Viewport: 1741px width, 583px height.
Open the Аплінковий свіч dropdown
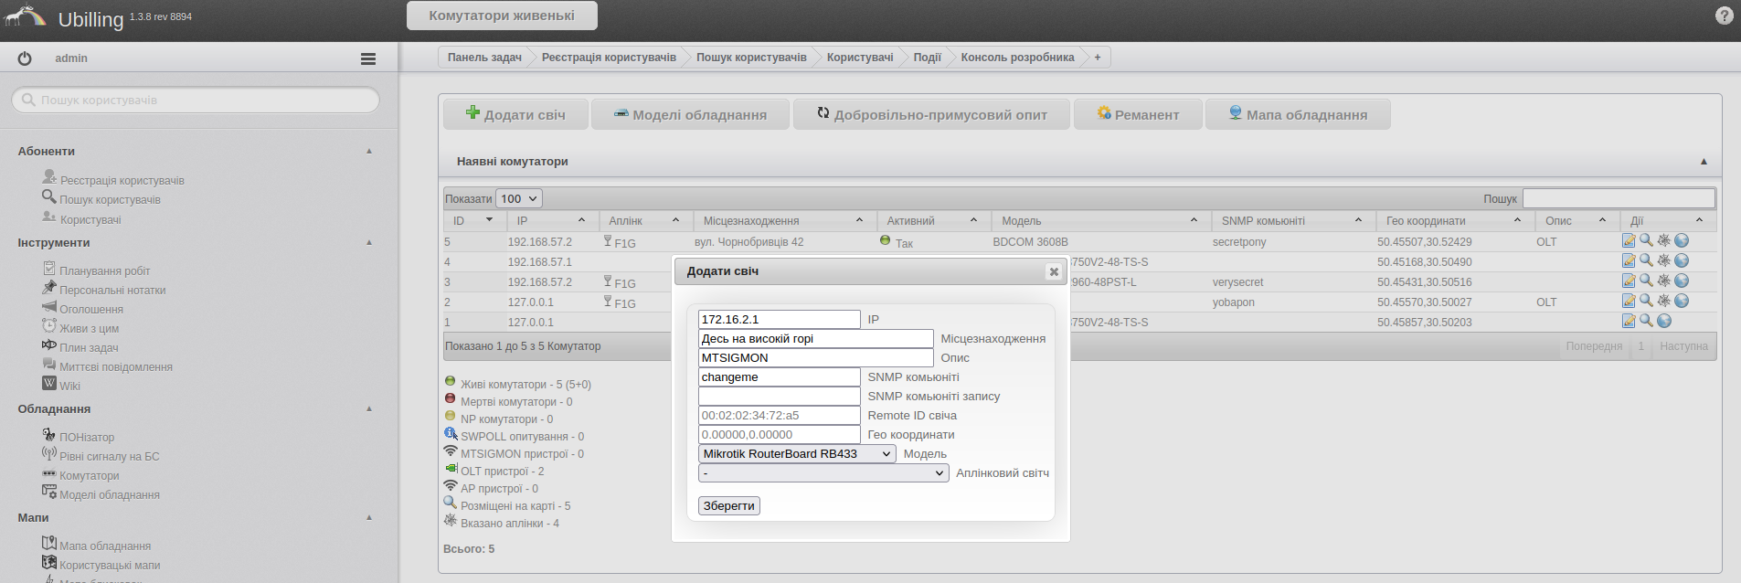(x=823, y=473)
